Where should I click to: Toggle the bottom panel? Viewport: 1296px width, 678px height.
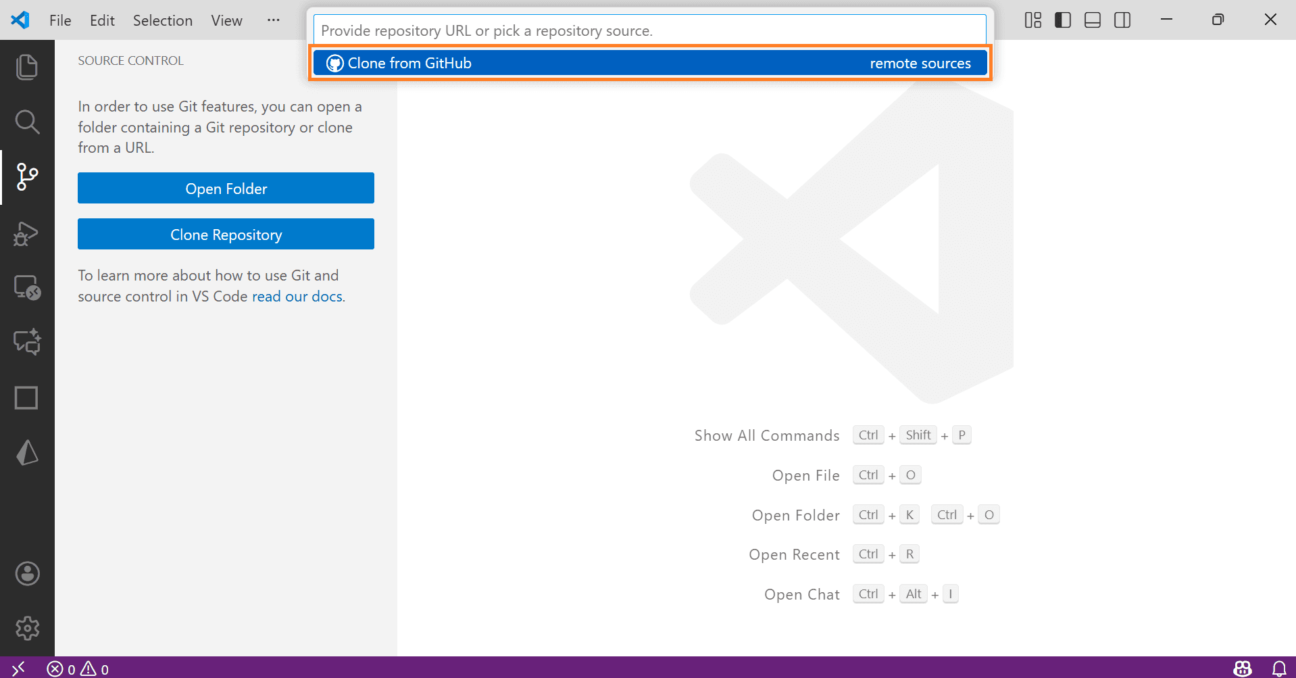pyautogui.click(x=1092, y=20)
